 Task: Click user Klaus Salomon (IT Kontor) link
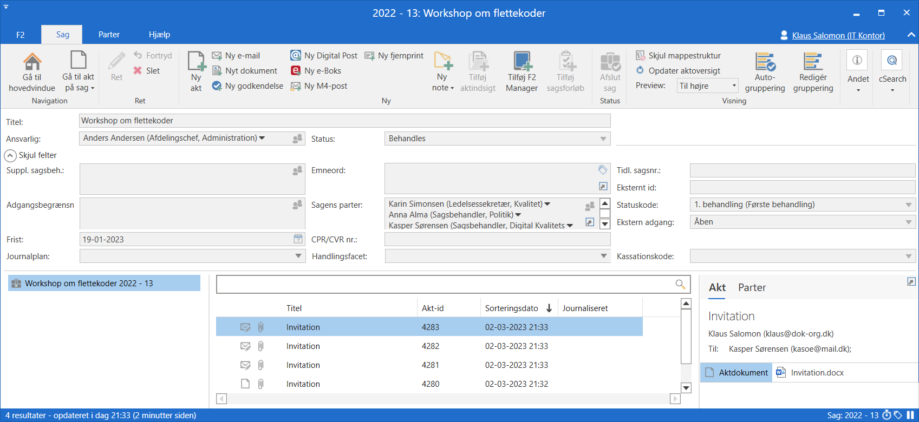tap(838, 35)
